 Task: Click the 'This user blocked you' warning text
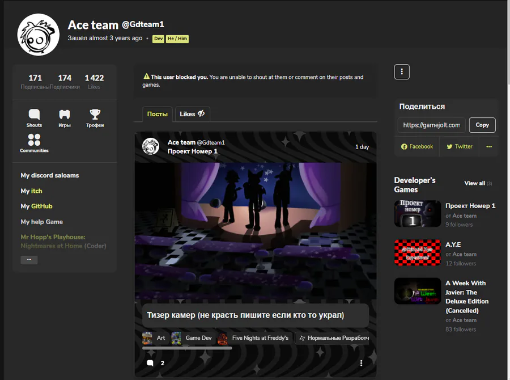point(179,77)
